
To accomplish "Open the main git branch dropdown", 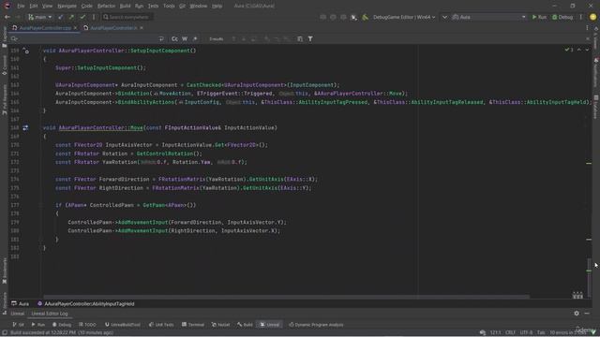I will (40, 17).
